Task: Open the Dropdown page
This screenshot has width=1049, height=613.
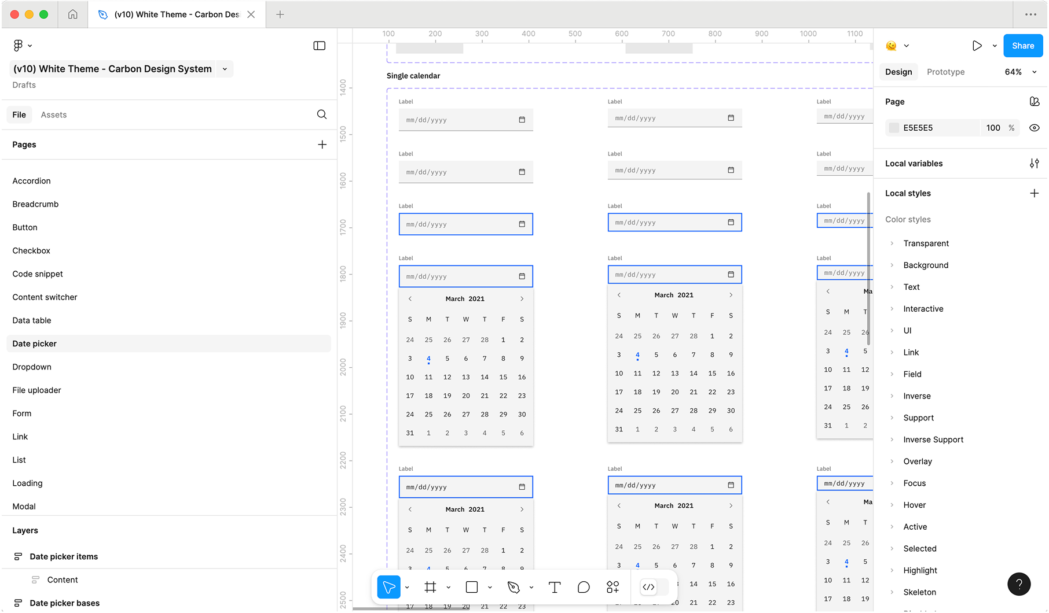Action: [32, 367]
